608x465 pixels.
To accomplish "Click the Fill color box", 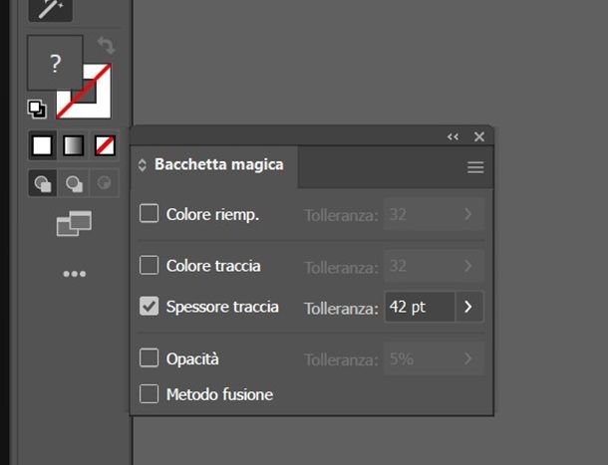I will [55, 63].
